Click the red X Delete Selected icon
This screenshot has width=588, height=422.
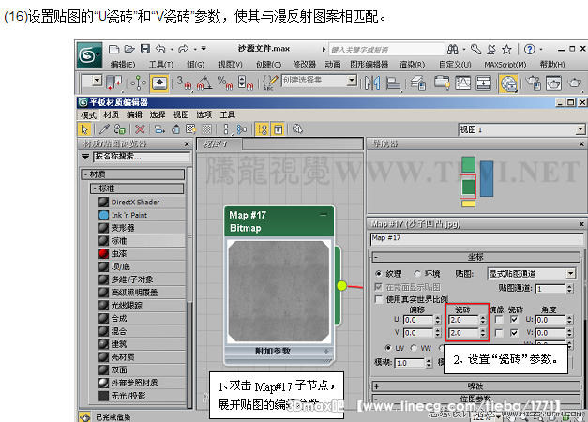tap(140, 129)
